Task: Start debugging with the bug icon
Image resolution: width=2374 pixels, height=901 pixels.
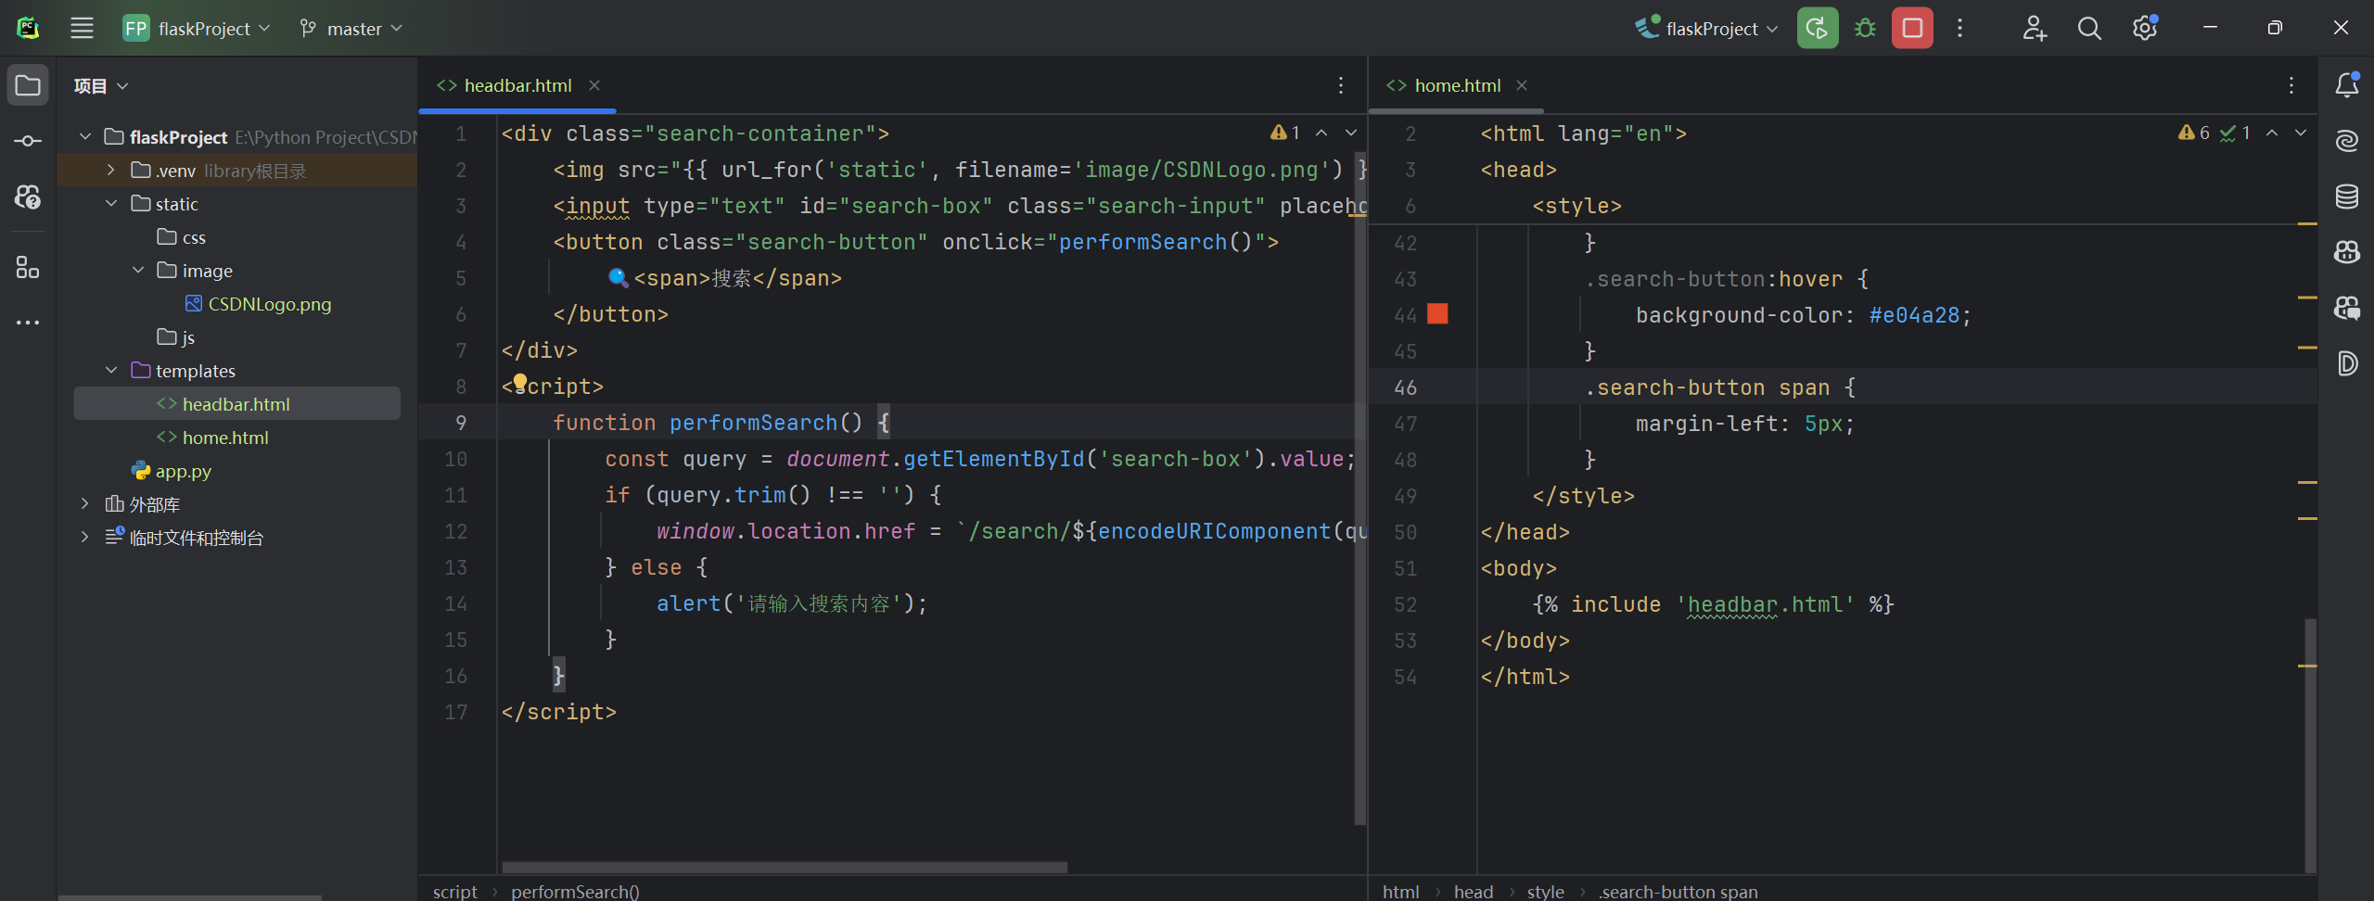Action: [x=1865, y=28]
